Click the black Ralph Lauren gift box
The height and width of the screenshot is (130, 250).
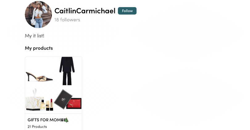[x=63, y=99]
